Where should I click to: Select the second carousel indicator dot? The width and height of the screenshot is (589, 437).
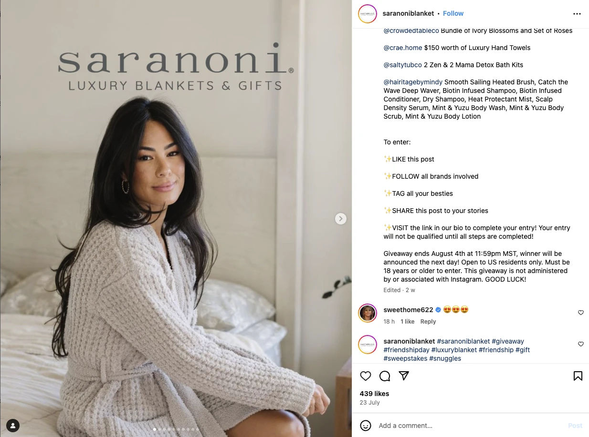click(159, 429)
